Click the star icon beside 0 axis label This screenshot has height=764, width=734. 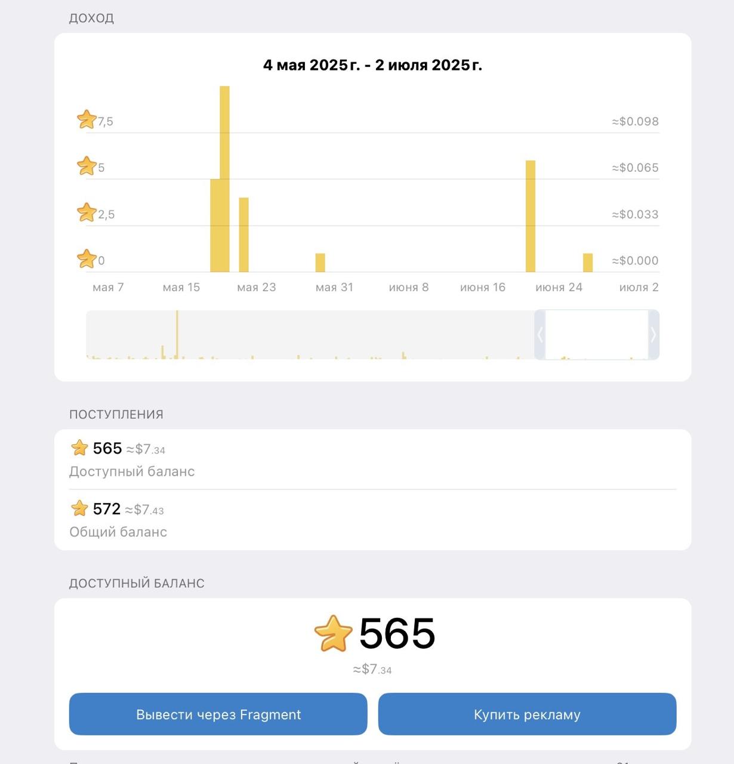[87, 259]
